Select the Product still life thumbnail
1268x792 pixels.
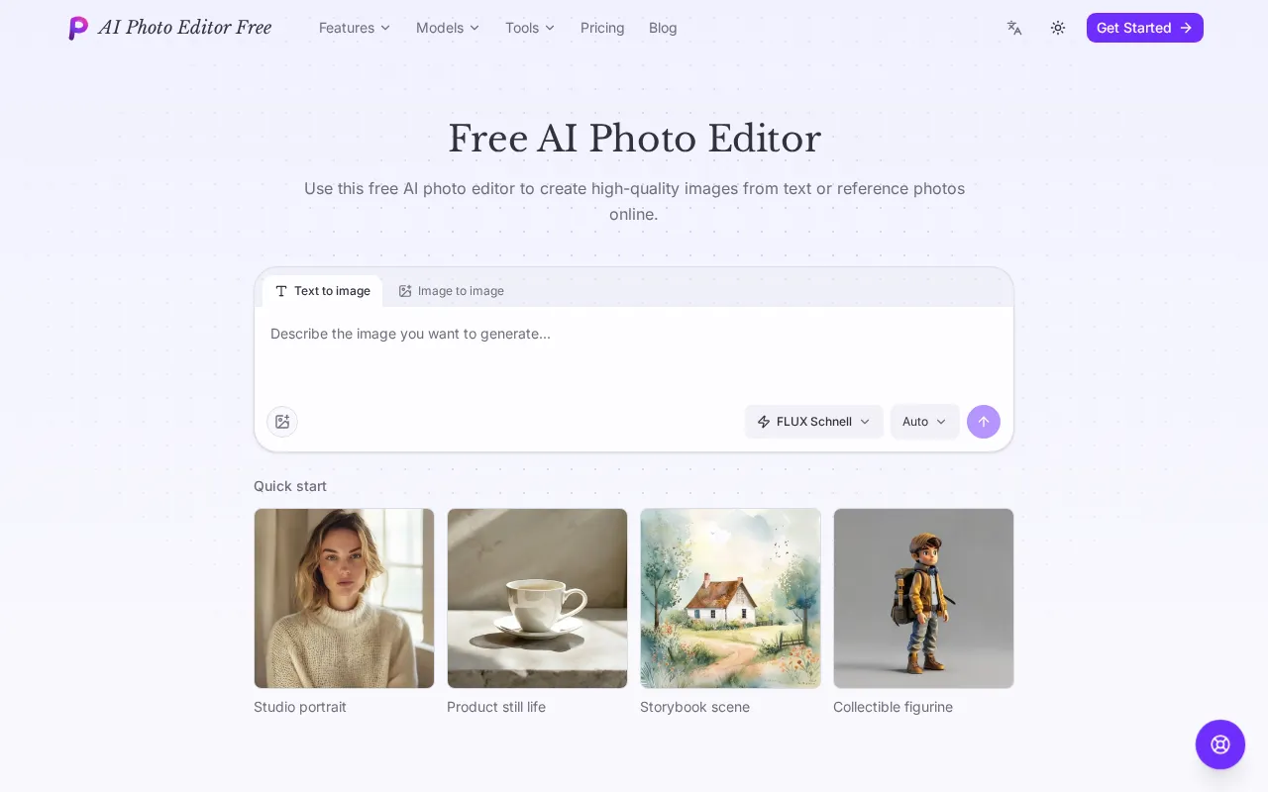coord(537,598)
